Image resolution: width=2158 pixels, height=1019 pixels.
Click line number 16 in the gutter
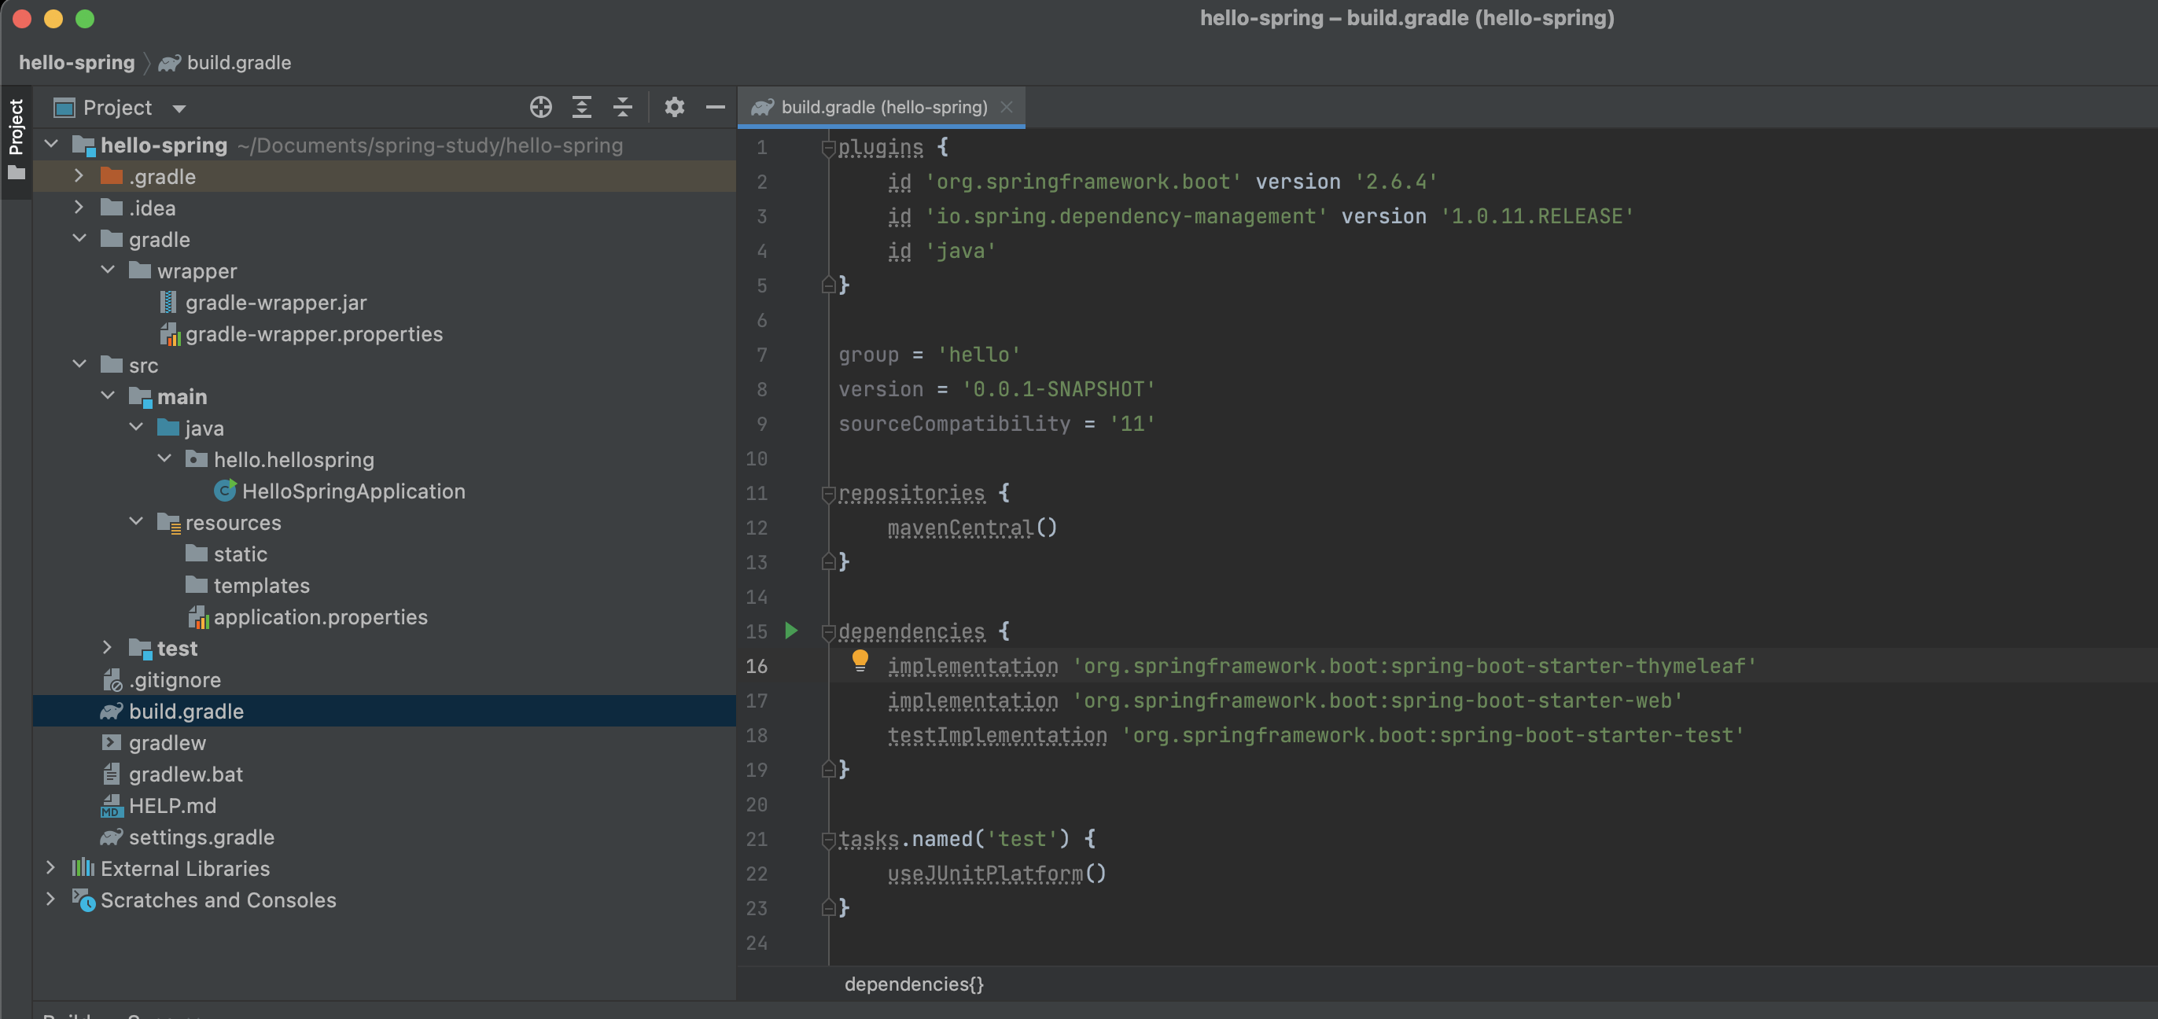757,667
